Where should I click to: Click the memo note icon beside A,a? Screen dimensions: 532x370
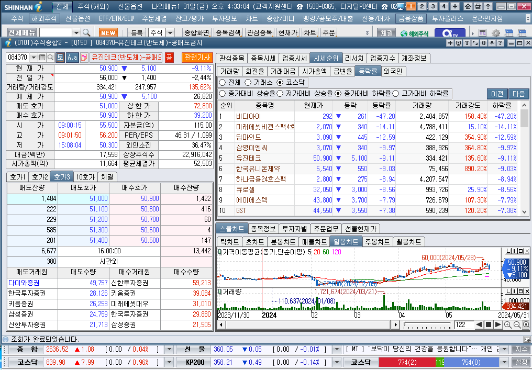pos(84,58)
